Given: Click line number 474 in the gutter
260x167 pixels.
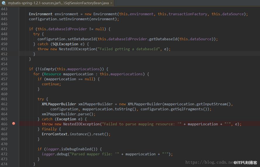Looking at the screenshot, I should [4, 164].
